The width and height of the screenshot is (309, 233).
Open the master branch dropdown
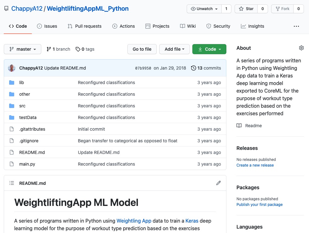click(22, 49)
